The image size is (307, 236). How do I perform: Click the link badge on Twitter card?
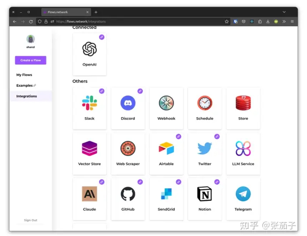[217, 137]
